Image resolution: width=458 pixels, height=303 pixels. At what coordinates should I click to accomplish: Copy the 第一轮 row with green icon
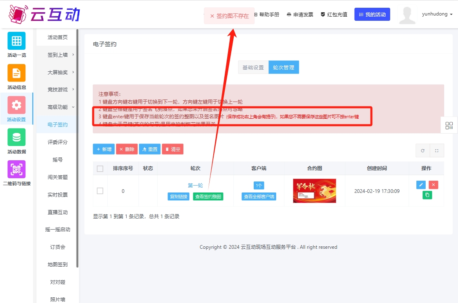[x=427, y=195]
